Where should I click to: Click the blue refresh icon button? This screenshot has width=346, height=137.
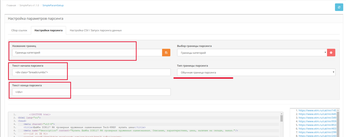[339, 7]
